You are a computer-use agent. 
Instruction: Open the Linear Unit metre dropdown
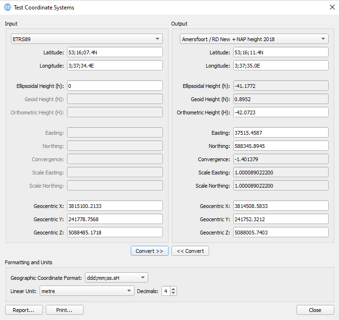click(x=87, y=291)
